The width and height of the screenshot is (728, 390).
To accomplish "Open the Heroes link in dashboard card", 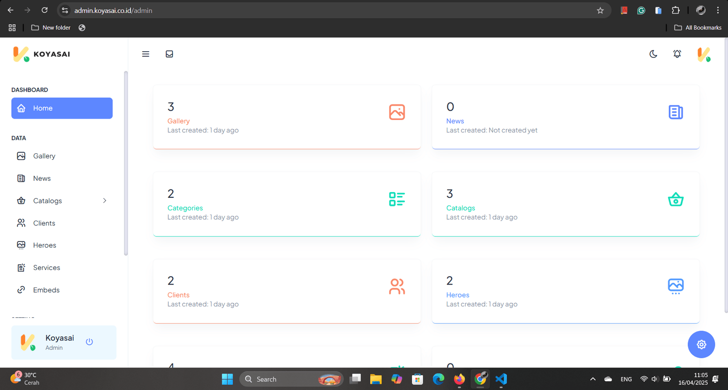I will (457, 295).
